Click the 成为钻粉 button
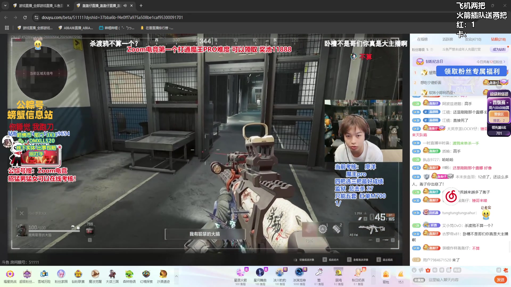 click(499, 49)
